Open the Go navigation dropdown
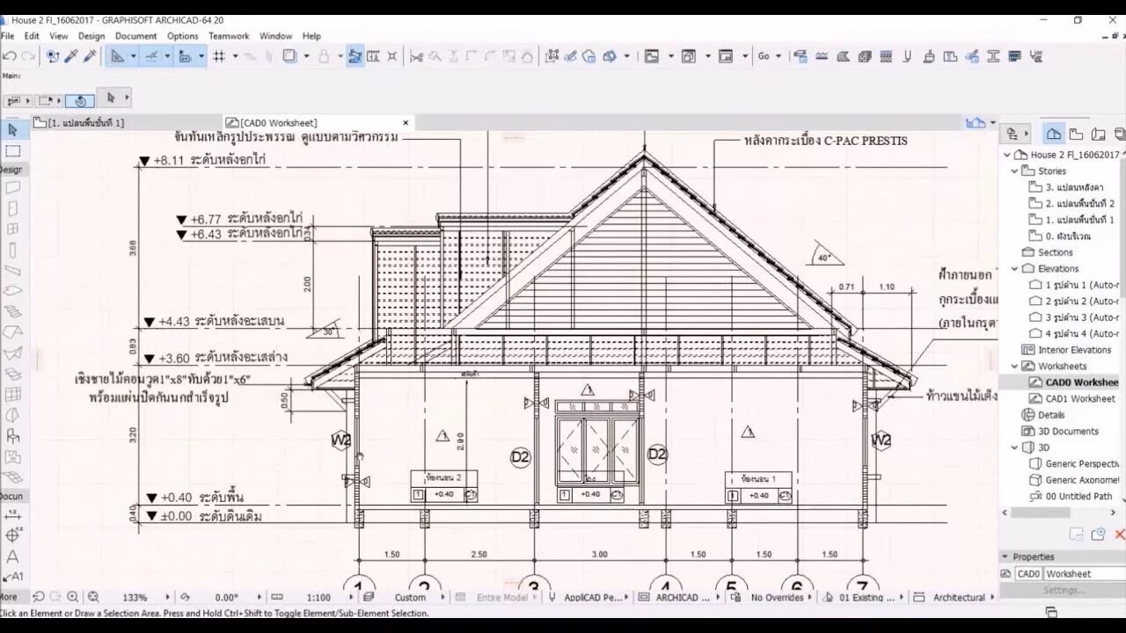Image resolution: width=1126 pixels, height=633 pixels. tap(770, 56)
